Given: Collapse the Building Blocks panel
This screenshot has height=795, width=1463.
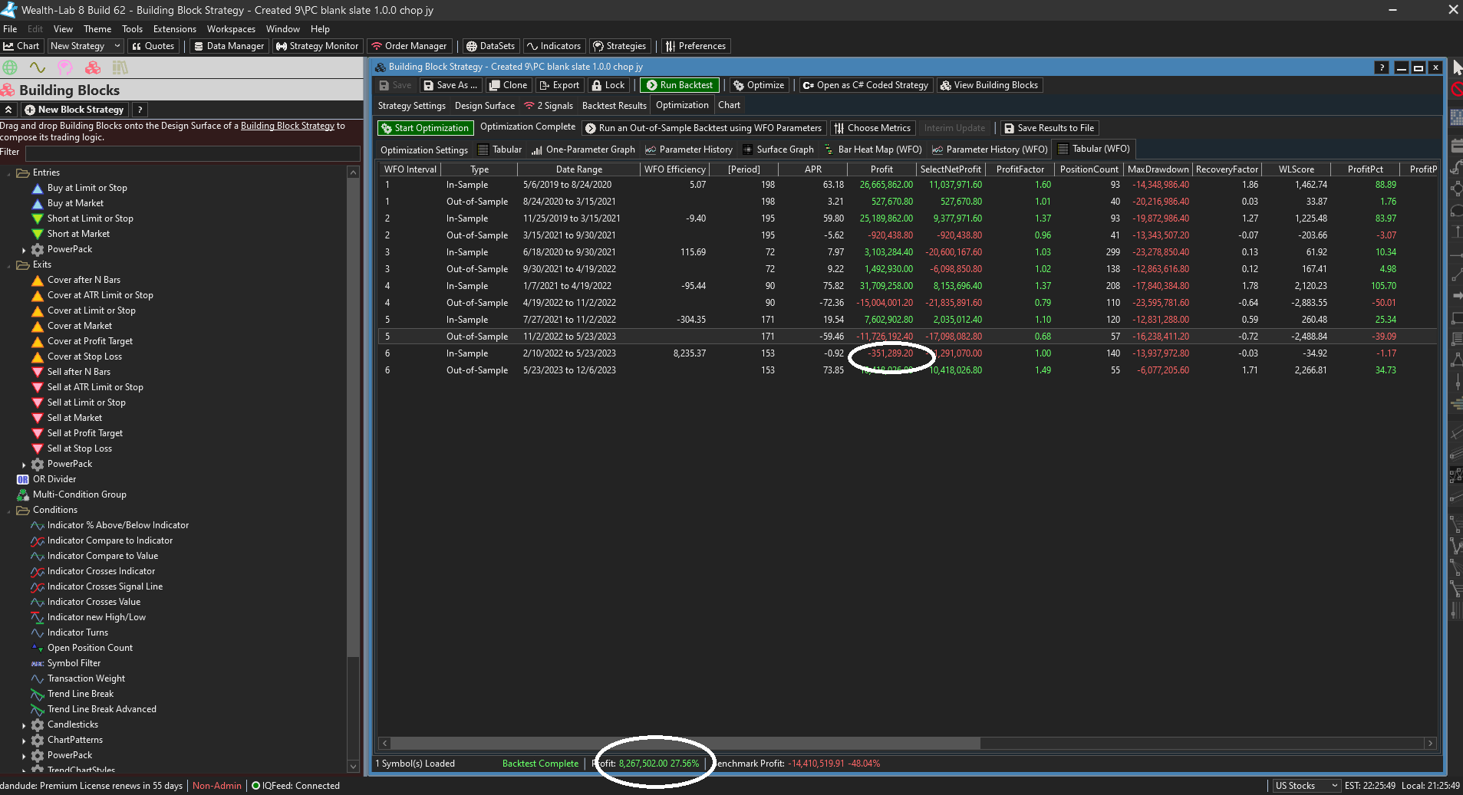Looking at the screenshot, I should 8,109.
